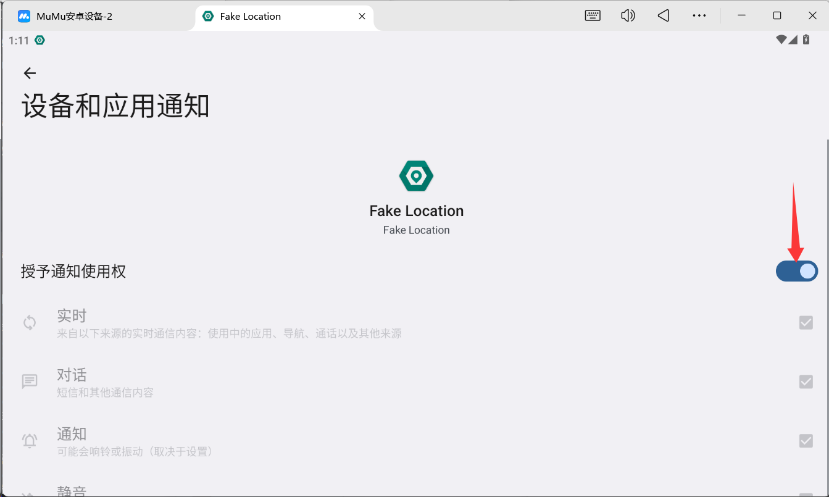Click the Fake Location hexagon app icon
Screen dimensions: 829x497
click(x=416, y=176)
